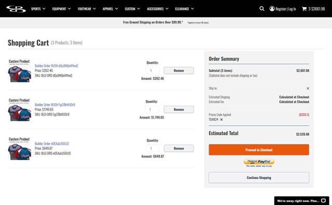Open the Builder Order nOEAaLtz5OLtD product link
332x205 pixels.
[52, 143]
